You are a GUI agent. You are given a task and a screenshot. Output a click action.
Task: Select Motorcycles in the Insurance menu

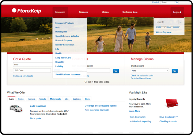point(61,32)
